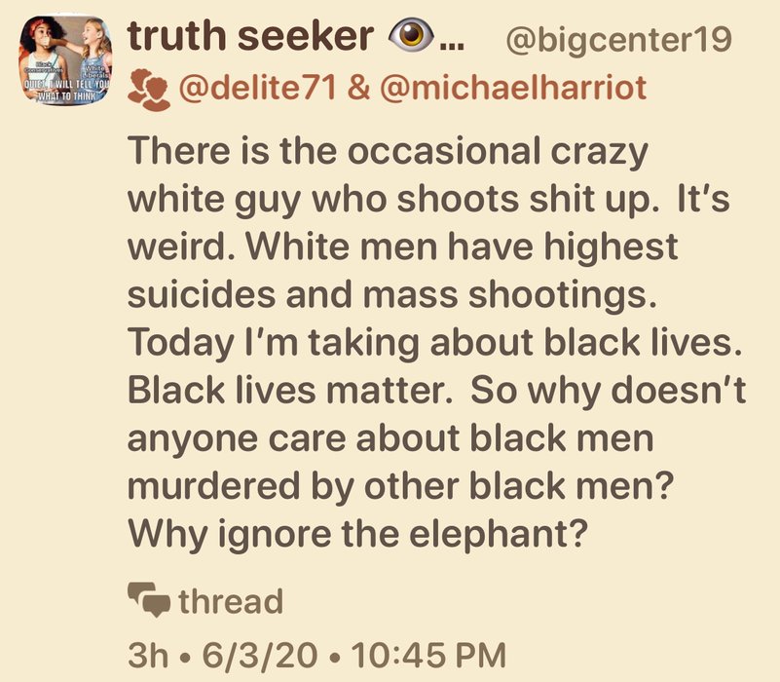Click the eye emoji beside the name
This screenshot has height=682, width=780.
[x=411, y=38]
